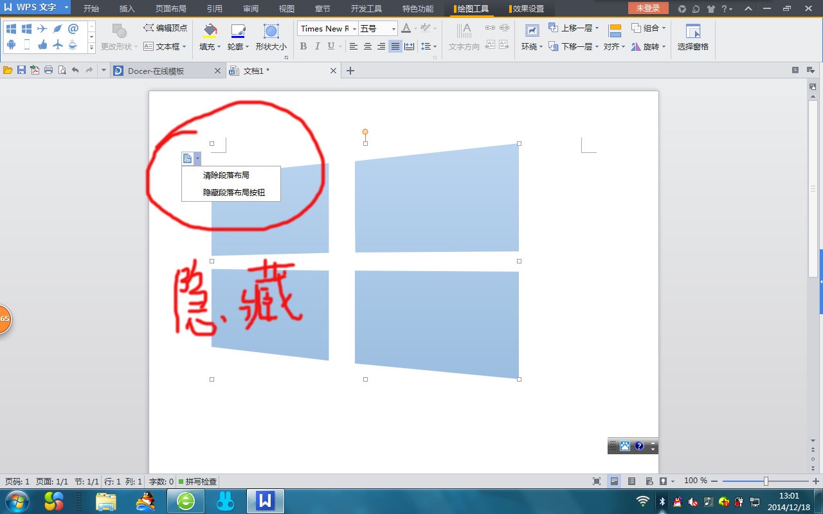Screen dimensions: 823x514
Task: Click the Wrap (环绕) image icon
Action: point(532,30)
